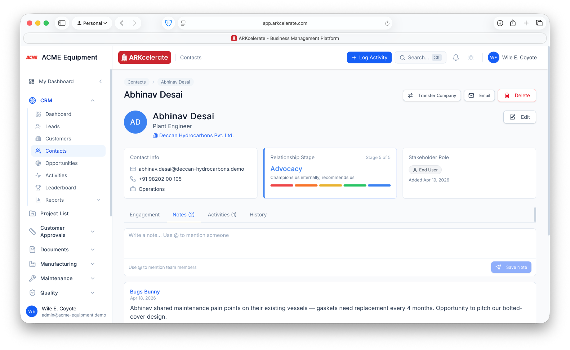Screen dimensions: 570x350
Task: Open the History tab
Action: (x=258, y=215)
